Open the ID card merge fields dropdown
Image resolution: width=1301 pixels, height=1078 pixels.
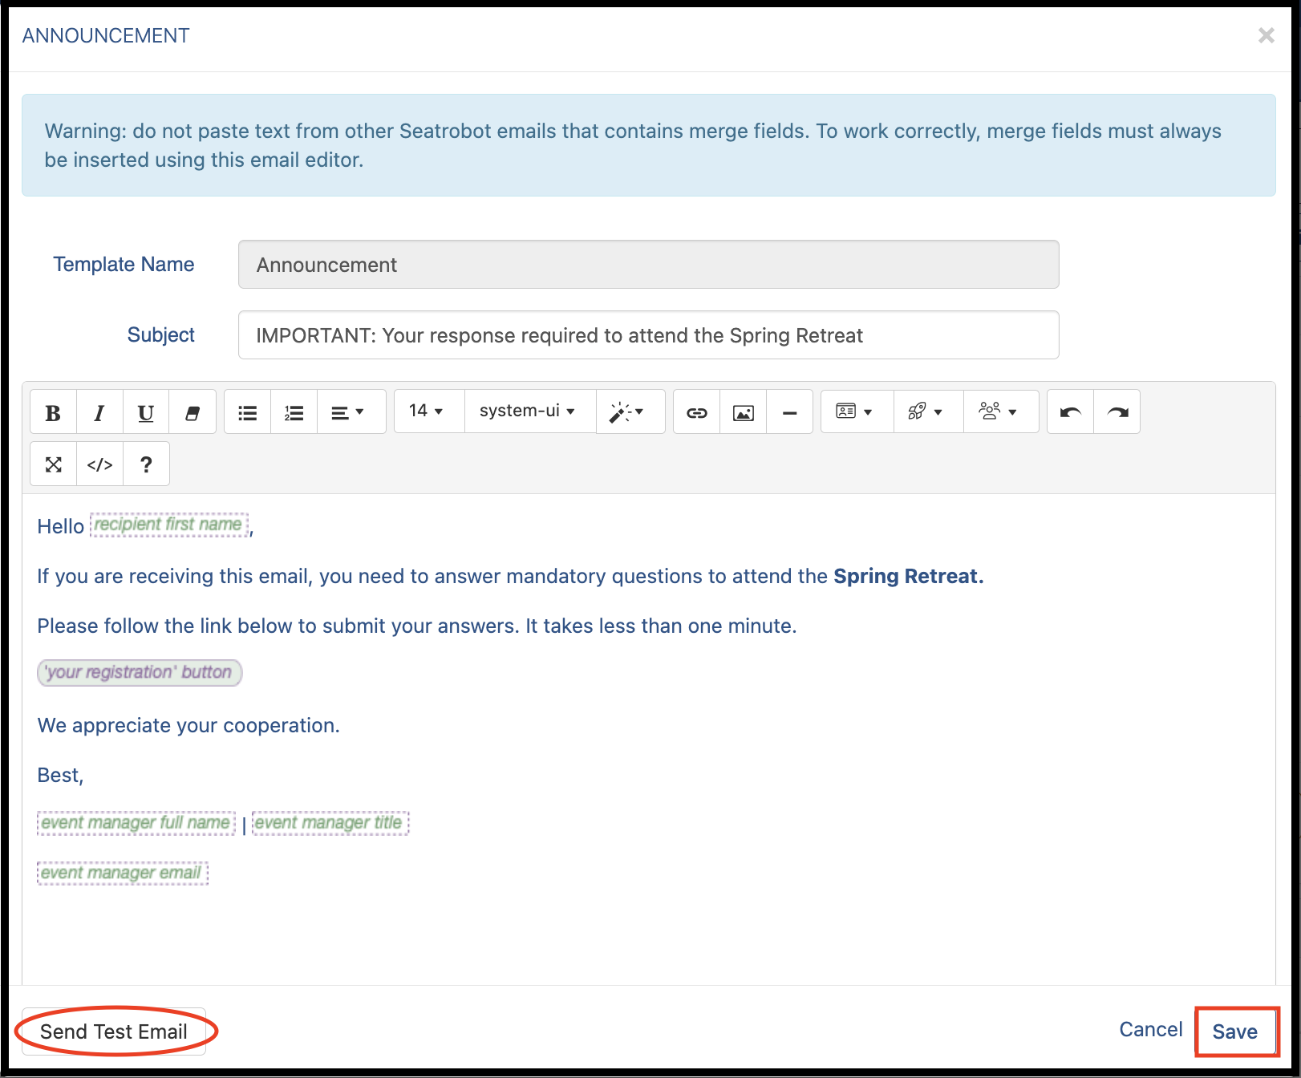click(856, 411)
